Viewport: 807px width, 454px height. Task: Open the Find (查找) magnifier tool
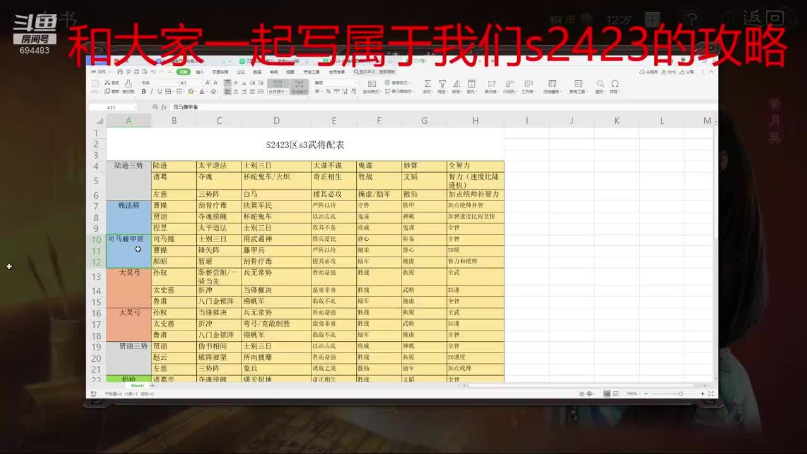600,84
